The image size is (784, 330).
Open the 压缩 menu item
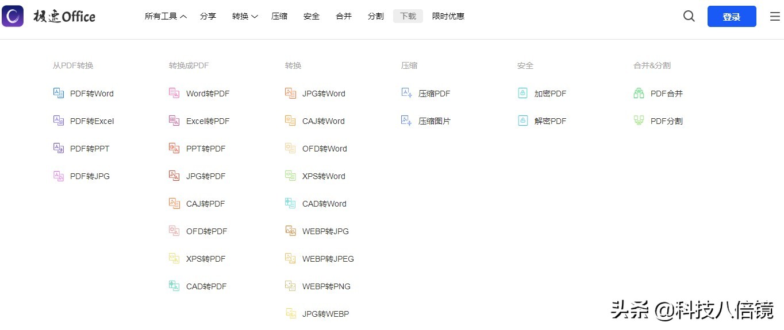coord(279,17)
